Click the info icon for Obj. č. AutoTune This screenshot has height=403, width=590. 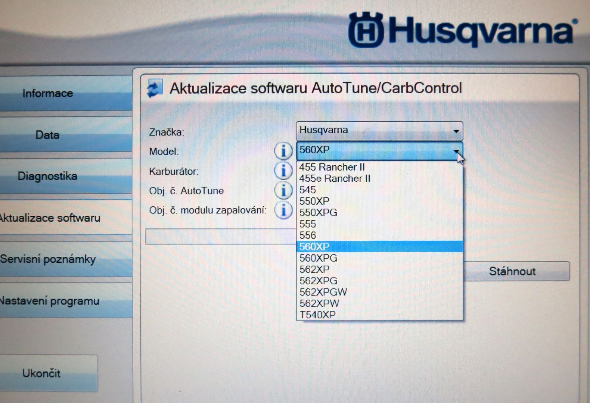point(283,190)
